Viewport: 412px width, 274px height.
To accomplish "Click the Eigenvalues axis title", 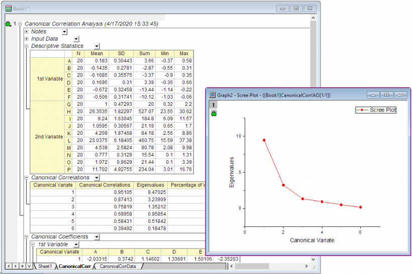I will tap(232, 172).
